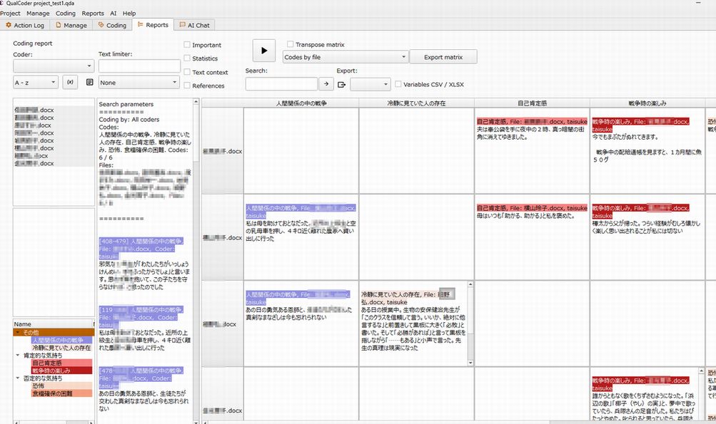Click the 戦争時の楽しみ column header
Screen dimensions: 716x424
(647, 103)
